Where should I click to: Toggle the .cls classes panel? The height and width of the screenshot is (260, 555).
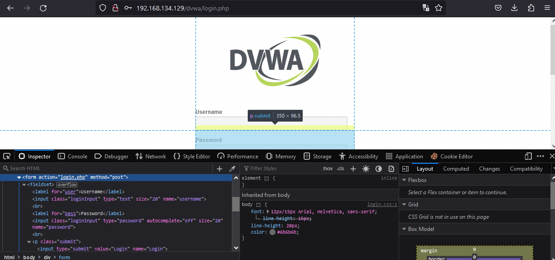pyautogui.click(x=340, y=169)
